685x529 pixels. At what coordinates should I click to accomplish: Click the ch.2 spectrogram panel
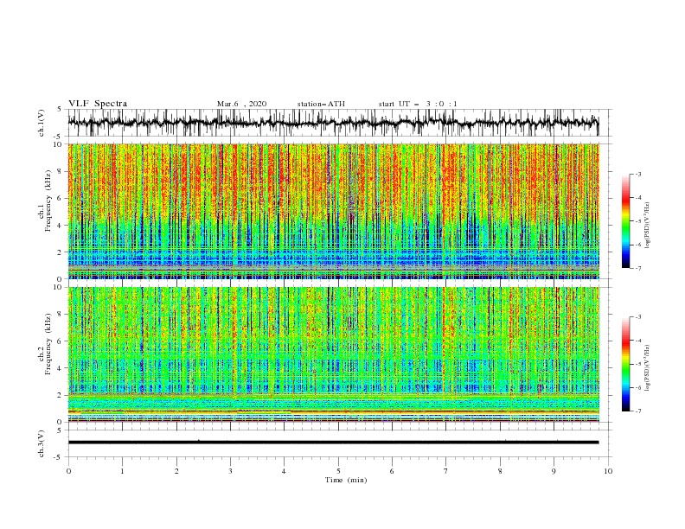coord(334,354)
